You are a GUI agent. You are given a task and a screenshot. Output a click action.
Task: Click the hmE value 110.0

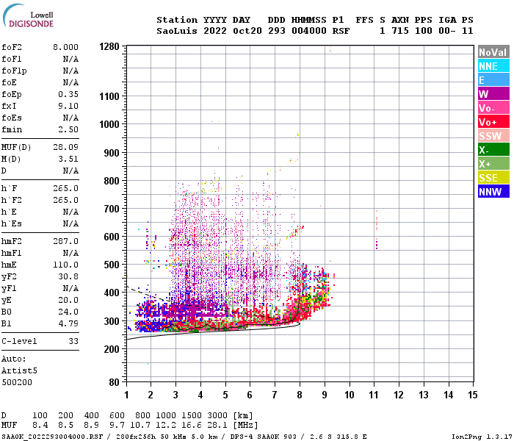coord(65,265)
